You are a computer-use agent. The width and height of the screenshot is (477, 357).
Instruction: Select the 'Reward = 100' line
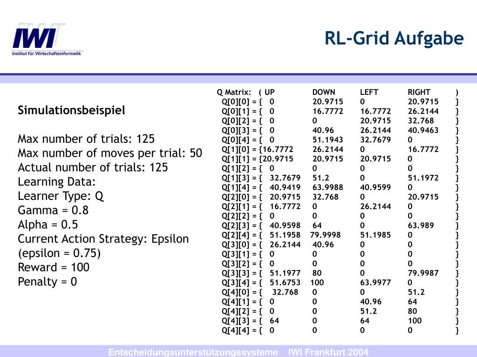[54, 267]
